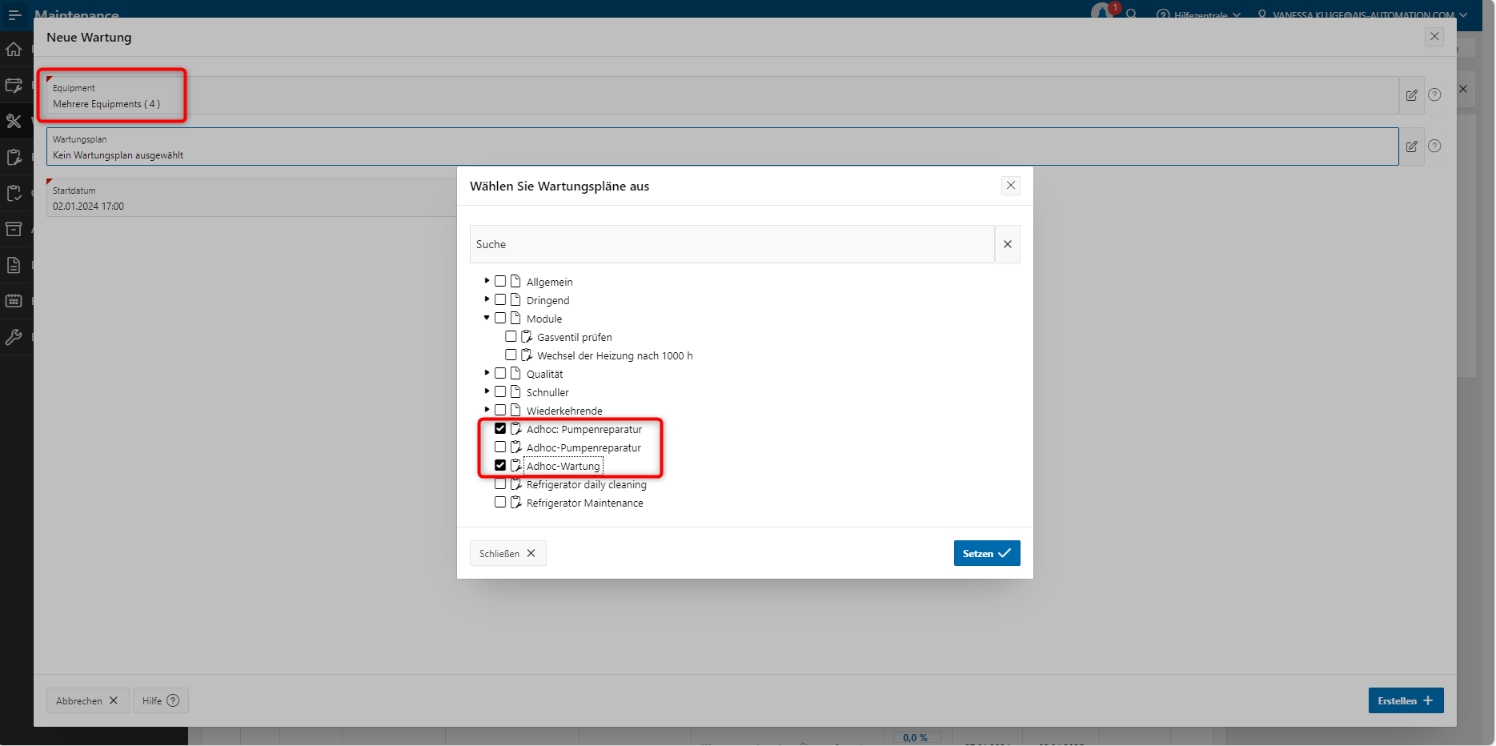Image resolution: width=1496 pixels, height=746 pixels.
Task: Enable the Refrigerator Maintenance checkbox
Action: 500,503
